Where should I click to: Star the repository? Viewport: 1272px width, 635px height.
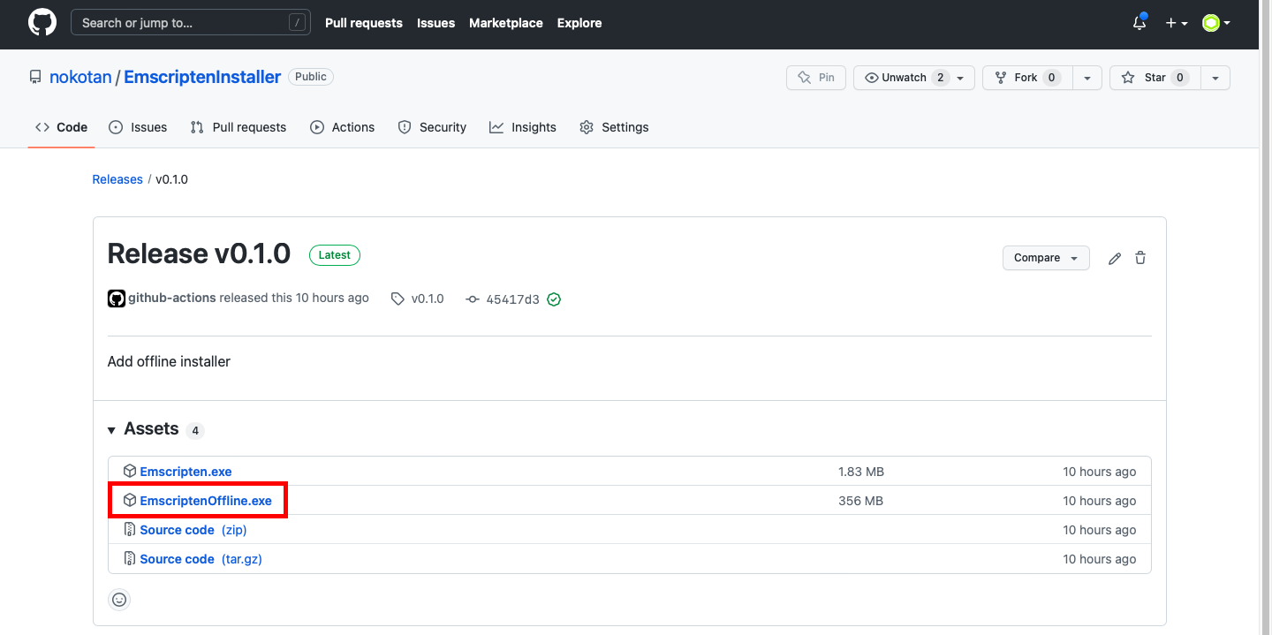click(1155, 78)
